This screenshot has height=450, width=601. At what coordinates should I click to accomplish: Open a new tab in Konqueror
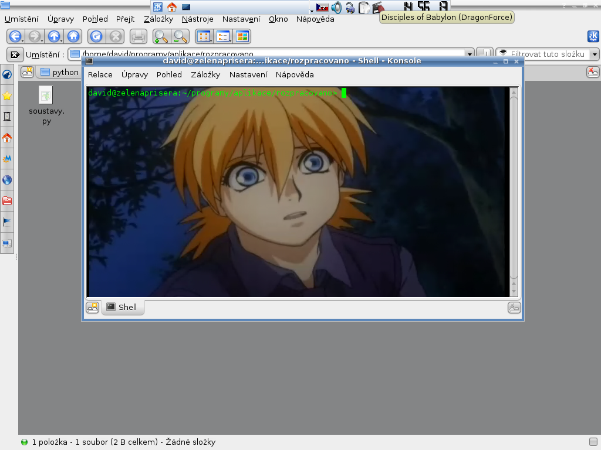(x=27, y=72)
